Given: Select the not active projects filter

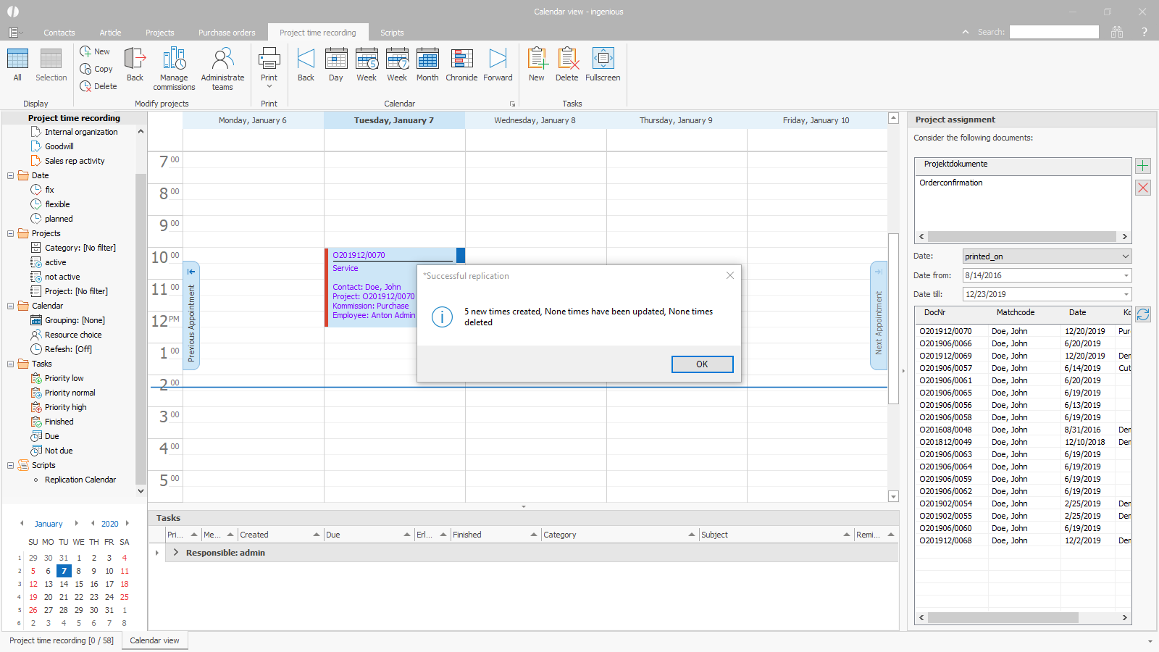Looking at the screenshot, I should [62, 277].
